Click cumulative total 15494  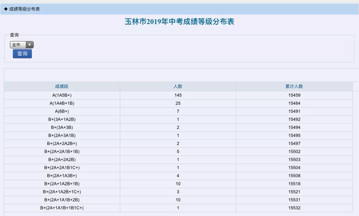pos(294,127)
